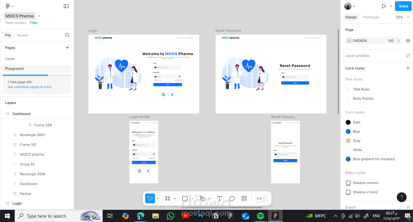Select the Login frame label on canvas

point(93,31)
